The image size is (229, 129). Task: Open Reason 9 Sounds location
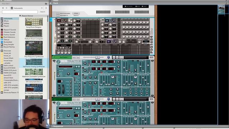pos(10,30)
